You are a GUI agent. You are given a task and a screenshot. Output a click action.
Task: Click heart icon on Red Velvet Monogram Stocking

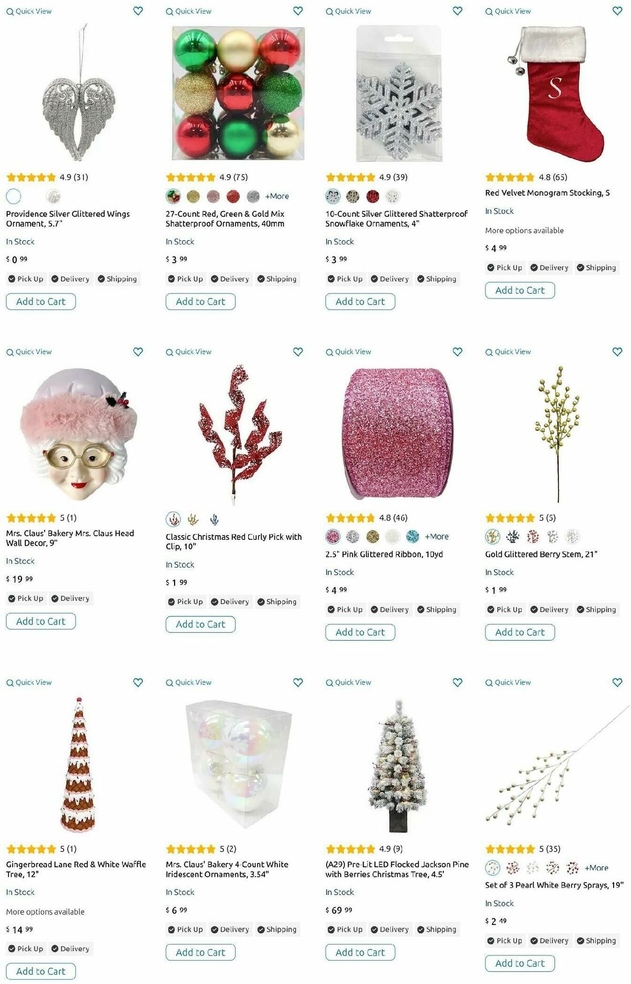point(617,11)
